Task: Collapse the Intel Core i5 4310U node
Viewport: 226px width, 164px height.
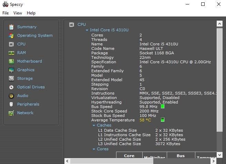Action: point(87,30)
